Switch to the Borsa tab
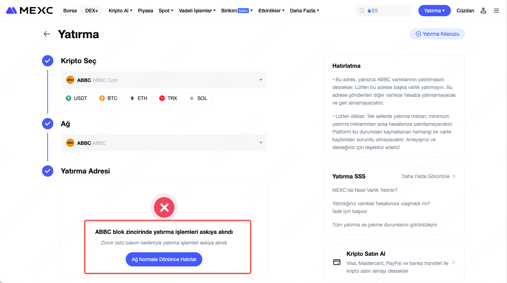507x283 pixels. (x=70, y=11)
